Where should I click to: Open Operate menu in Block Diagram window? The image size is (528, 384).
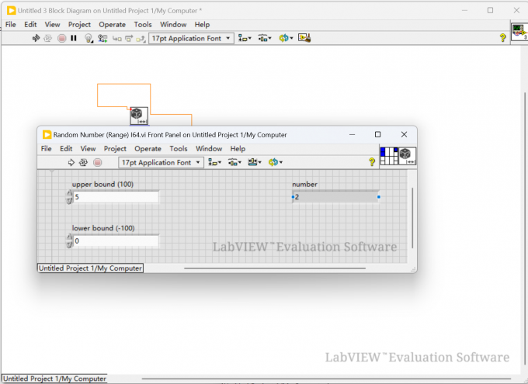coord(112,25)
